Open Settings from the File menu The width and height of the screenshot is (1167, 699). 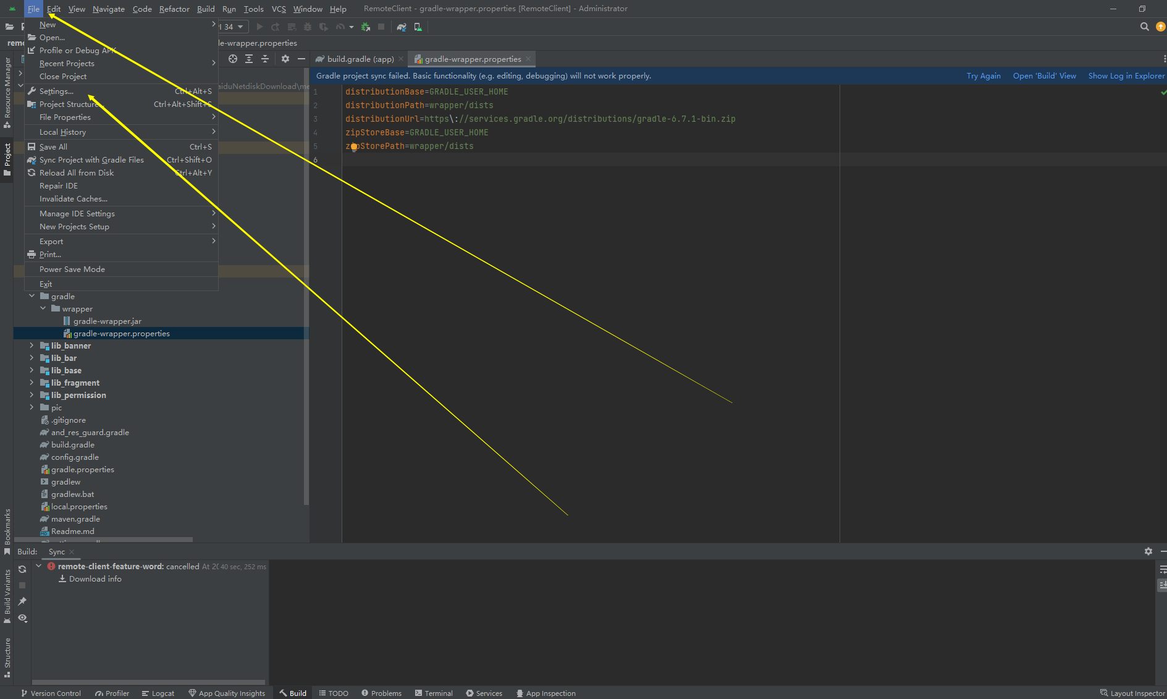click(121, 91)
